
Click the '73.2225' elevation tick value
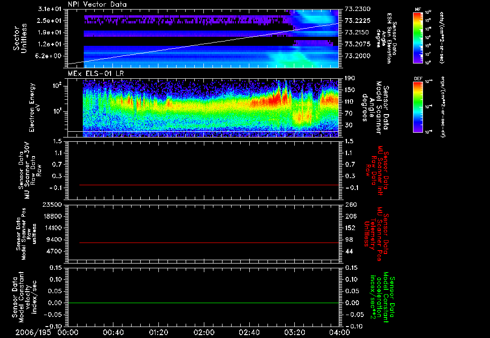click(x=357, y=21)
